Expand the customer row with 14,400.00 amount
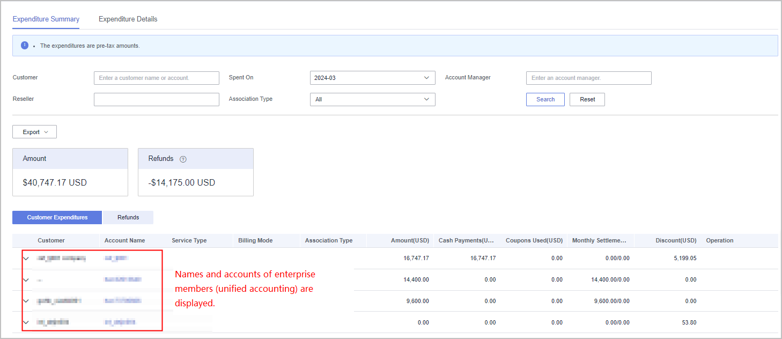Image resolution: width=782 pixels, height=339 pixels. tap(26, 280)
